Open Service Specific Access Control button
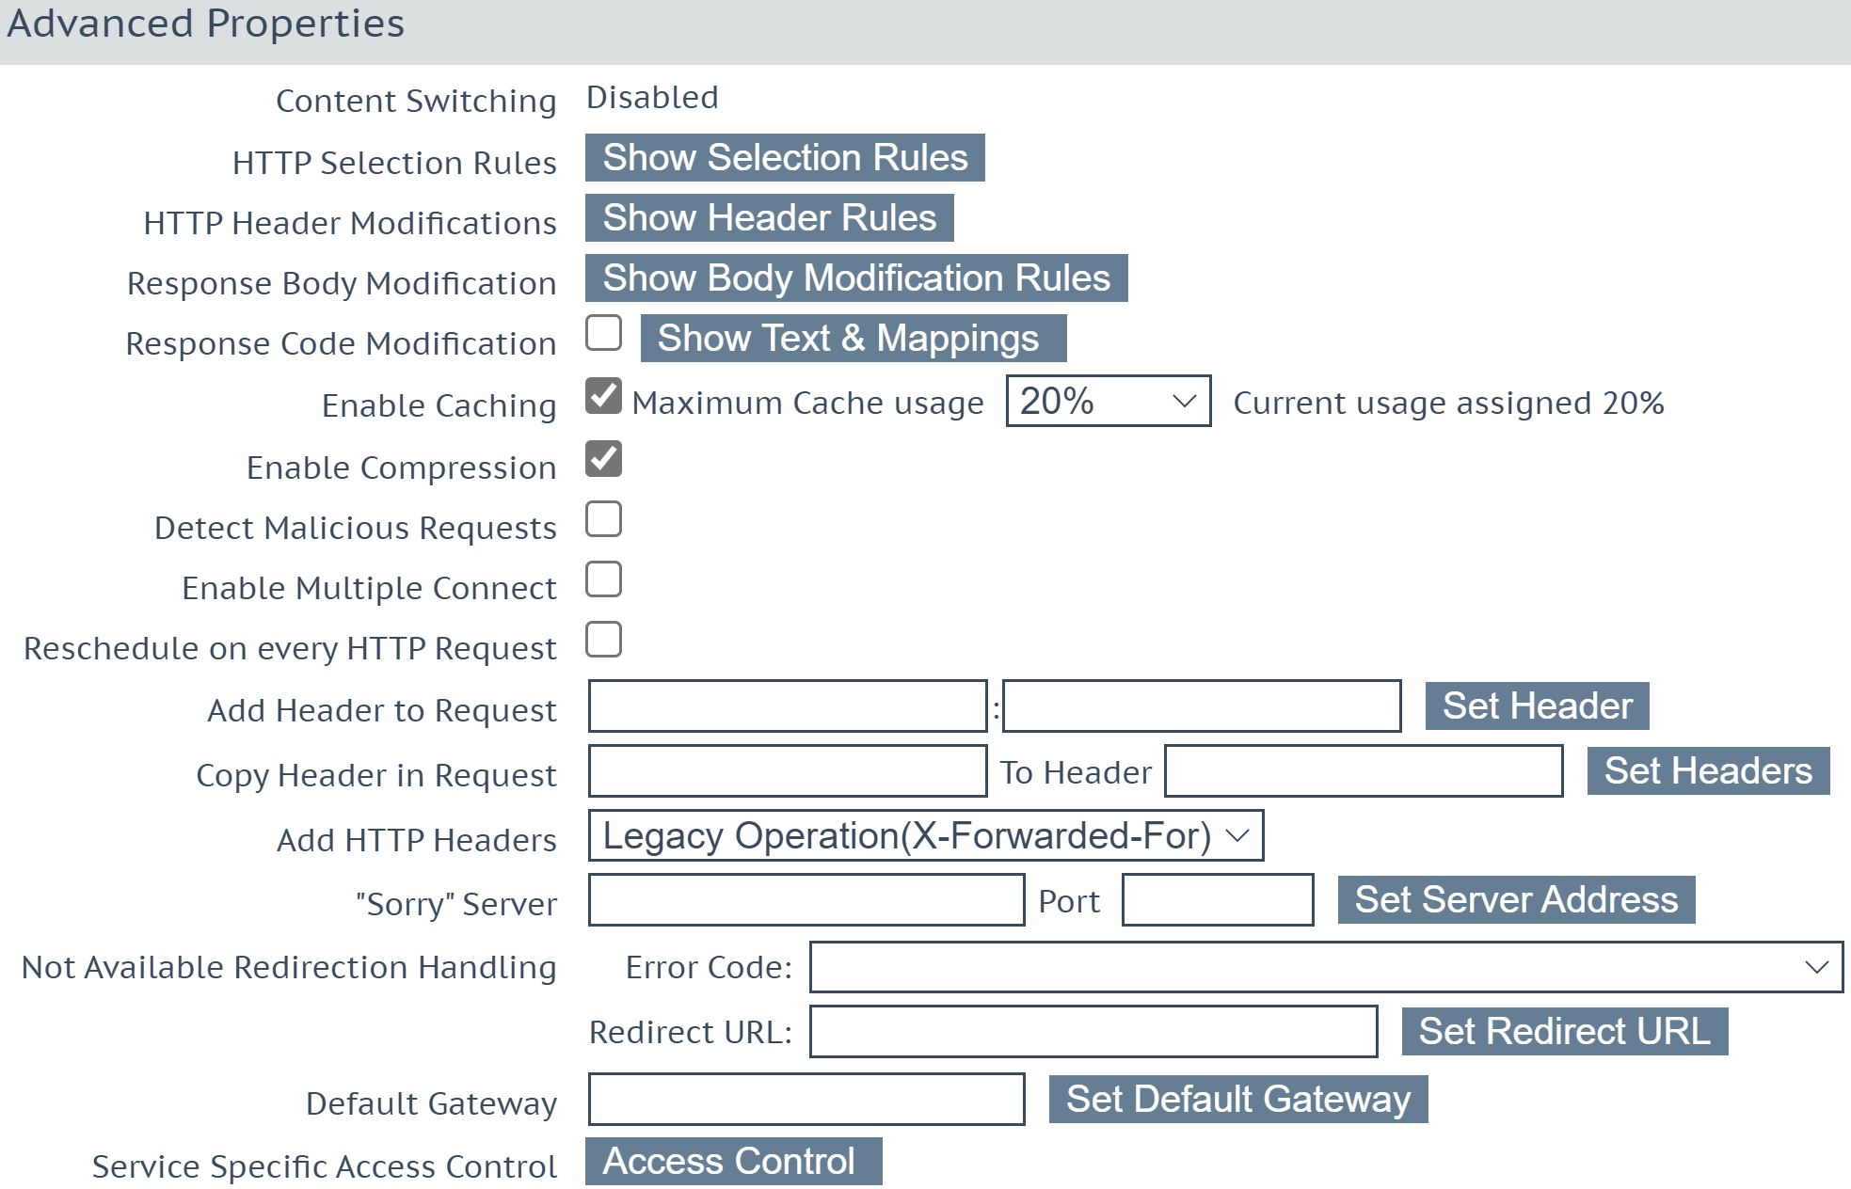Image resolution: width=1851 pixels, height=1189 pixels. coord(733,1161)
